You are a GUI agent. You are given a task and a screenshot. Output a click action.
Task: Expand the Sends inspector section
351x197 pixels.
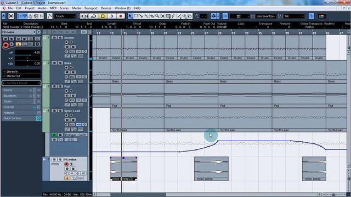(21, 101)
